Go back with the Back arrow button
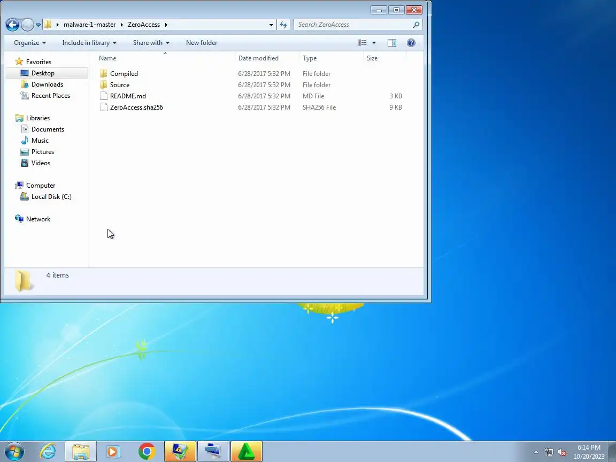 pyautogui.click(x=13, y=25)
